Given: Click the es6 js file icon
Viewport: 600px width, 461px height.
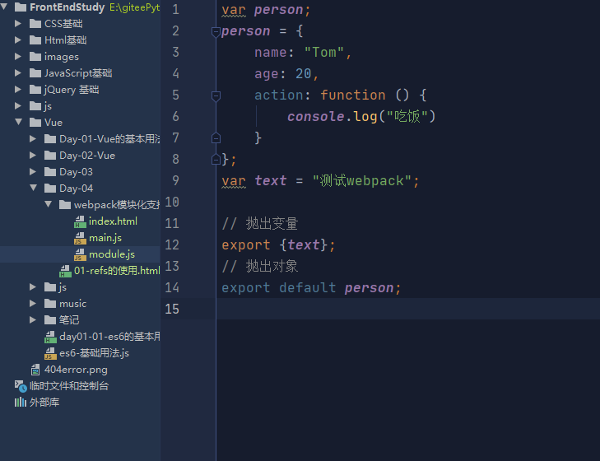Looking at the screenshot, I should tap(50, 353).
